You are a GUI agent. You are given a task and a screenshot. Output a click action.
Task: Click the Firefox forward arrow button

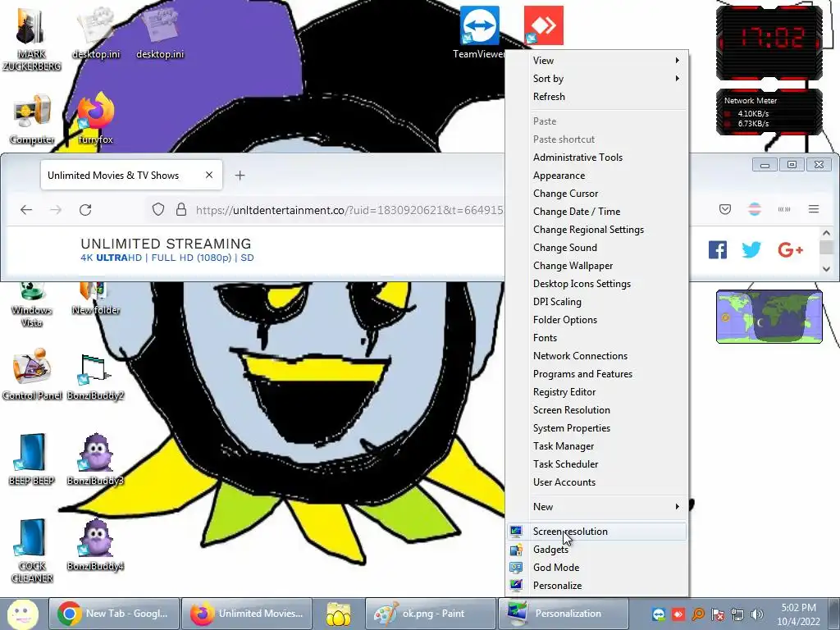[56, 210]
